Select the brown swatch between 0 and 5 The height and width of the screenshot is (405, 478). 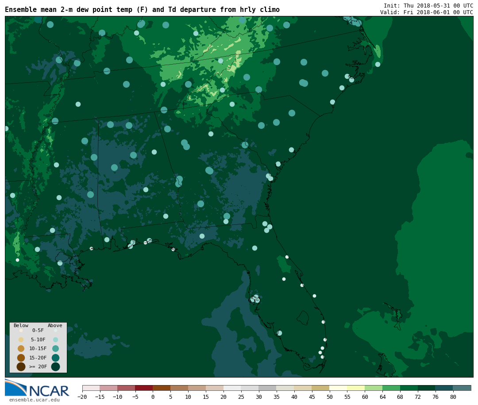162,388
